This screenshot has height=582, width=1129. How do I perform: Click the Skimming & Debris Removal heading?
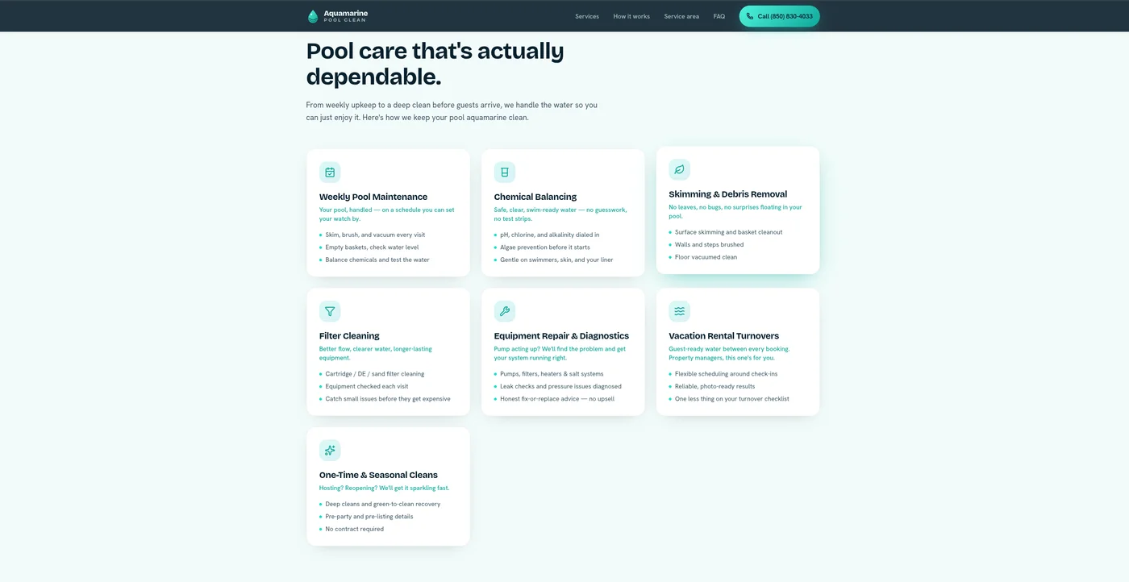(x=728, y=194)
